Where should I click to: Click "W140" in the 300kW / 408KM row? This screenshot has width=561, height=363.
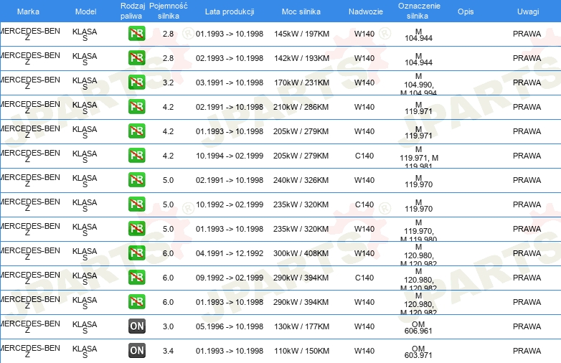[x=364, y=253]
